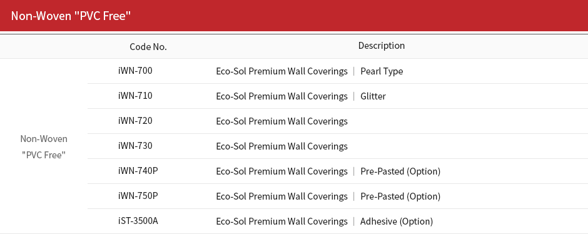This screenshot has height=234, width=588.
Task: Click Eco-Sol Premium Wall Coverings in iST-3500A row
Action: (x=282, y=221)
